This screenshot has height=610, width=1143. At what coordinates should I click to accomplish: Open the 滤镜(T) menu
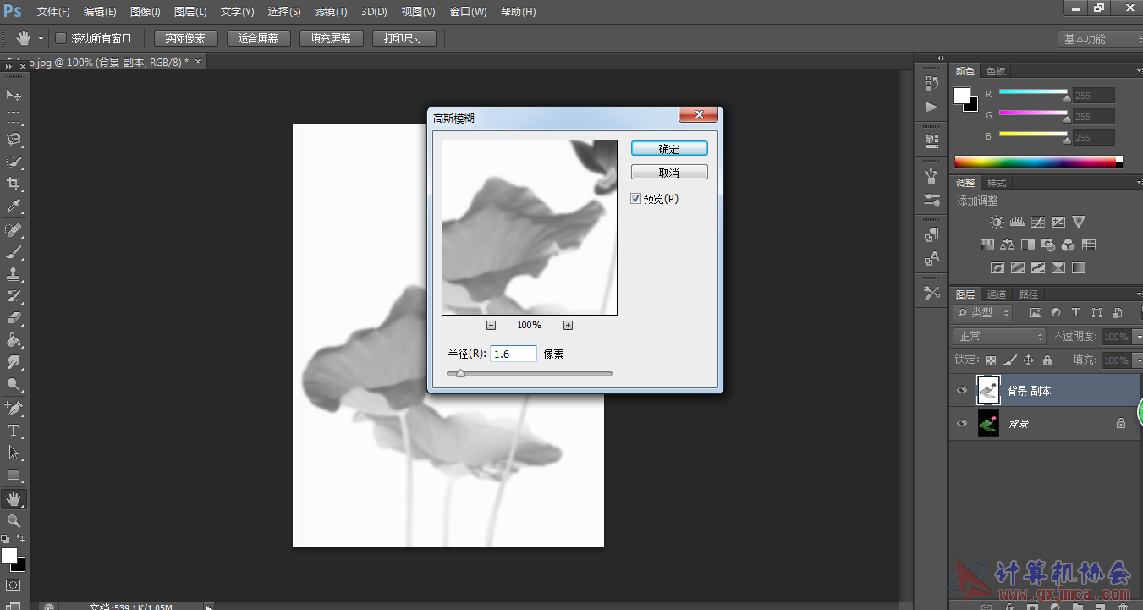coord(330,12)
